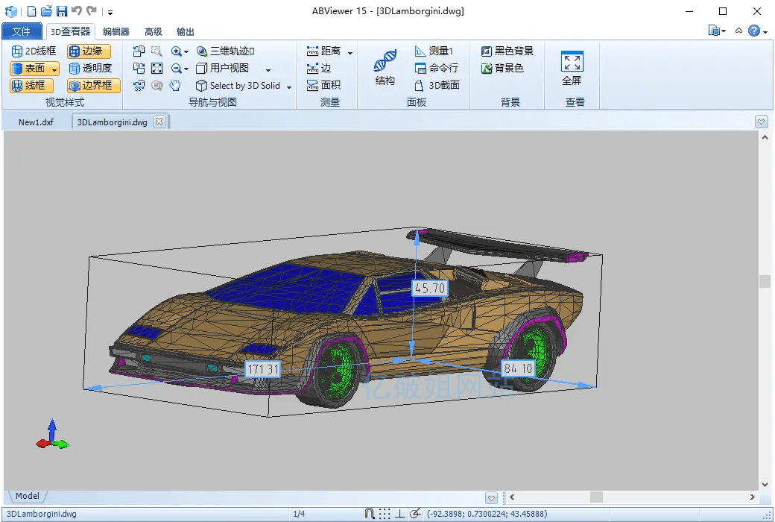Open the 距离 distance dropdown arrow

click(x=350, y=52)
